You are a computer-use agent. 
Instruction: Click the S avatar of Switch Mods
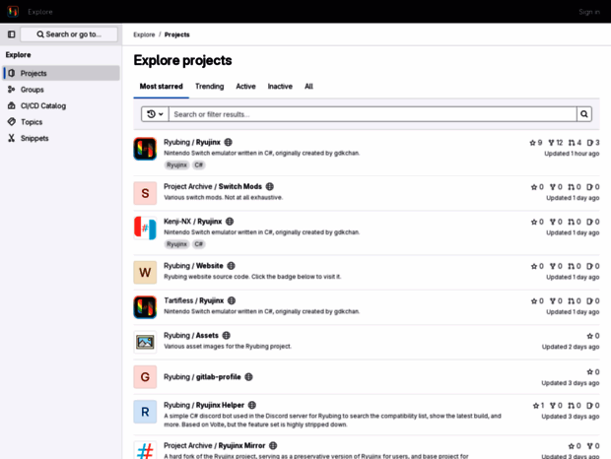point(145,193)
